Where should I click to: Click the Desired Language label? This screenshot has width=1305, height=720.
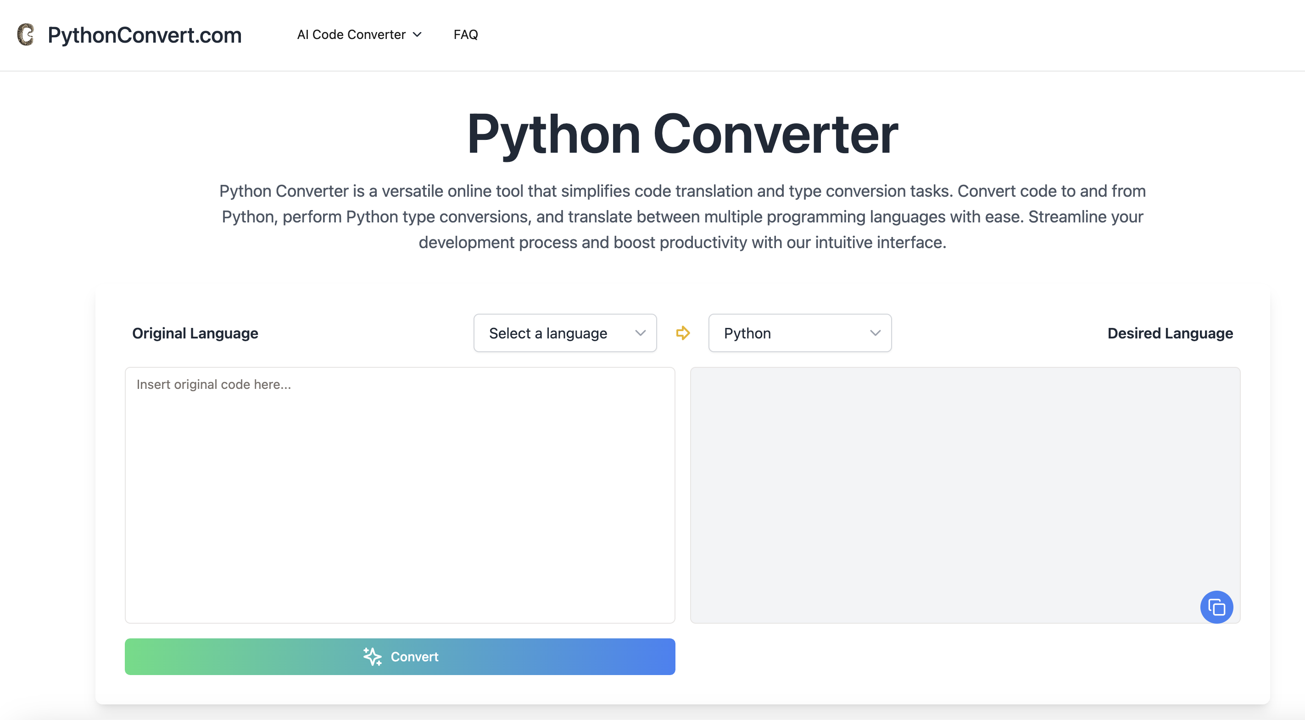1170,333
